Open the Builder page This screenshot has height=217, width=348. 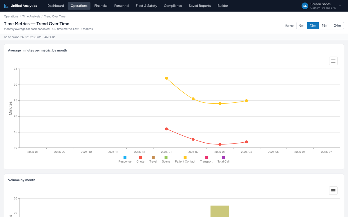pyautogui.click(x=223, y=6)
